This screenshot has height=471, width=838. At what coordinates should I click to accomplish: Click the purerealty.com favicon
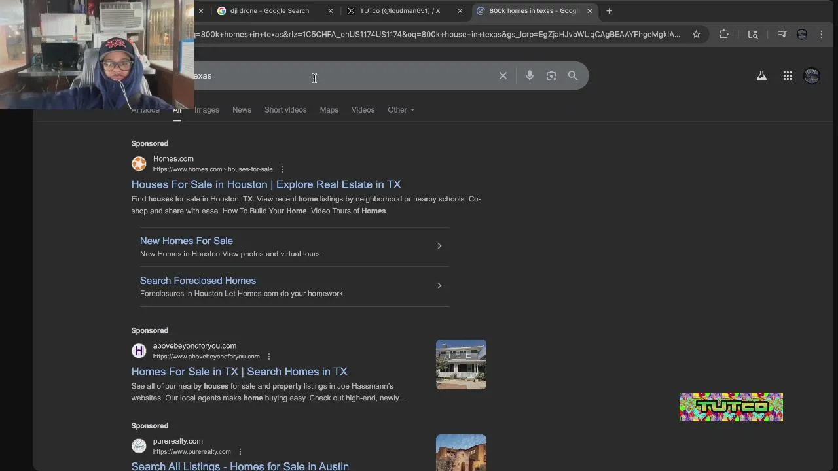(139, 446)
